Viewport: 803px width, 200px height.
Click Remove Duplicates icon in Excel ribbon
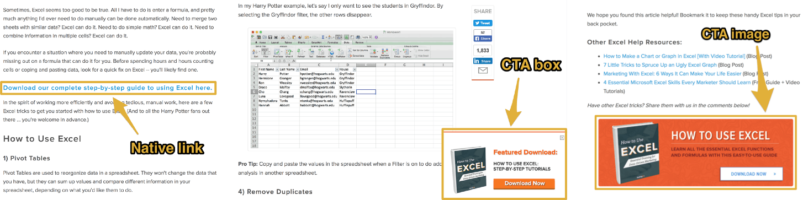click(385, 53)
